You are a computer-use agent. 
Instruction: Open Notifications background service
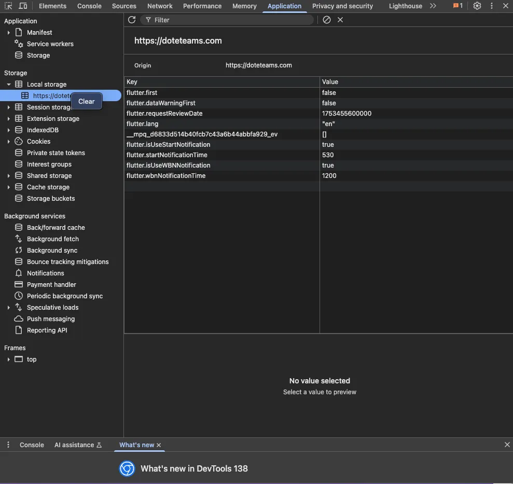[46, 273]
